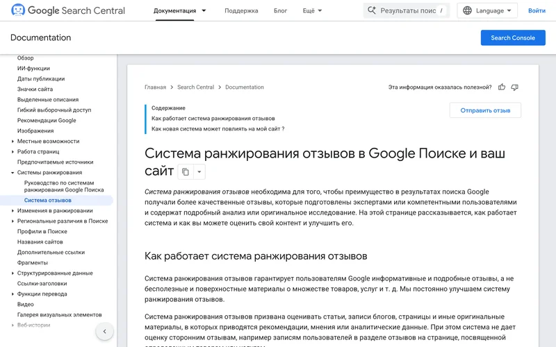
Task: Select the Документация tab
Action: (175, 10)
